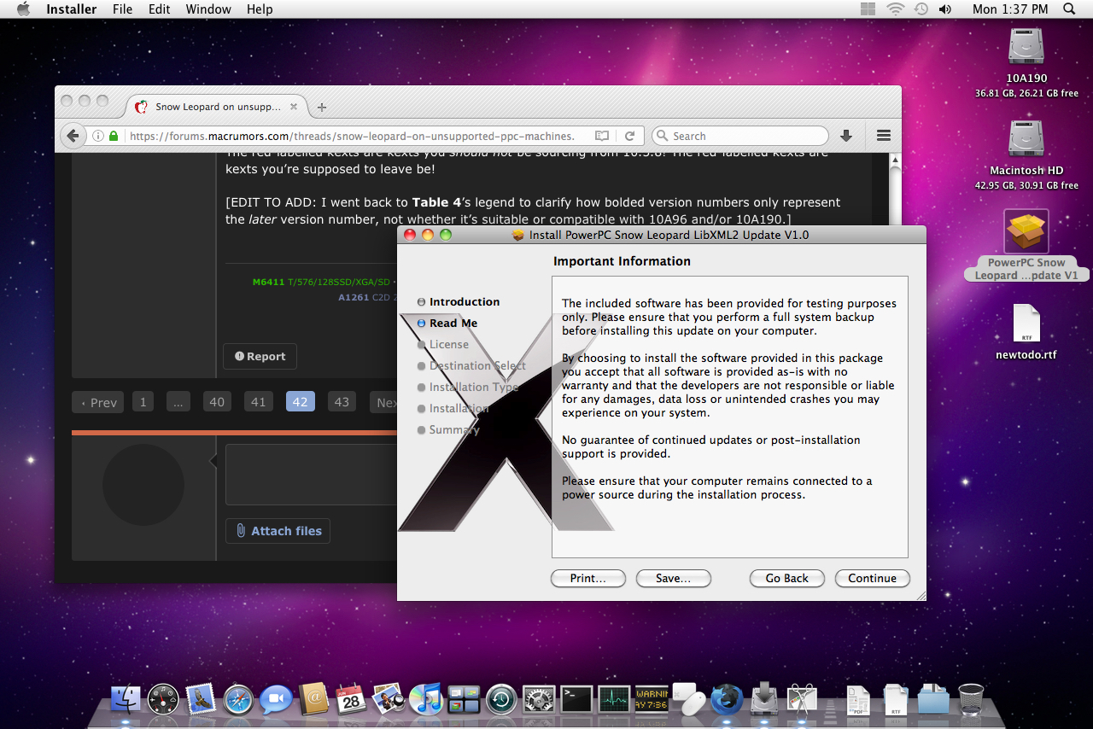Toggle reader view in address bar
1093x729 pixels.
pyautogui.click(x=602, y=136)
